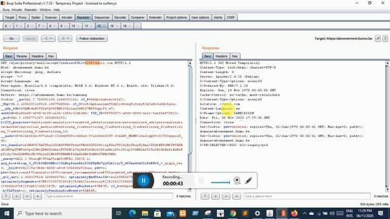Open request search options plus button
The width and height of the screenshot is (390, 219).
(27, 196)
